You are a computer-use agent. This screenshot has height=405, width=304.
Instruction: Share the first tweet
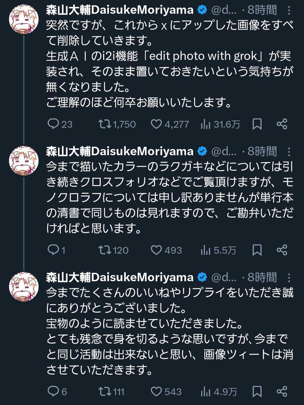[282, 124]
